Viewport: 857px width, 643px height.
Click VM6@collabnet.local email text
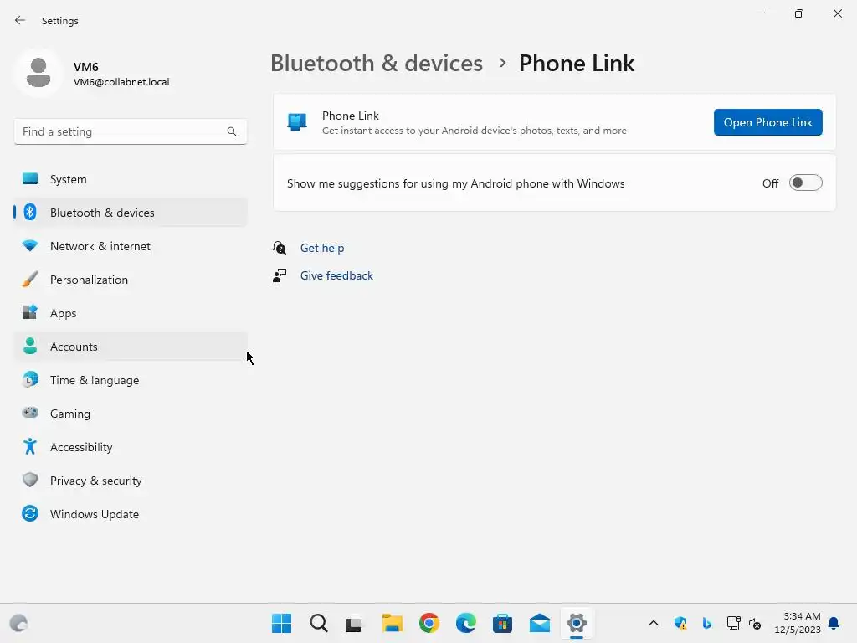tap(121, 82)
